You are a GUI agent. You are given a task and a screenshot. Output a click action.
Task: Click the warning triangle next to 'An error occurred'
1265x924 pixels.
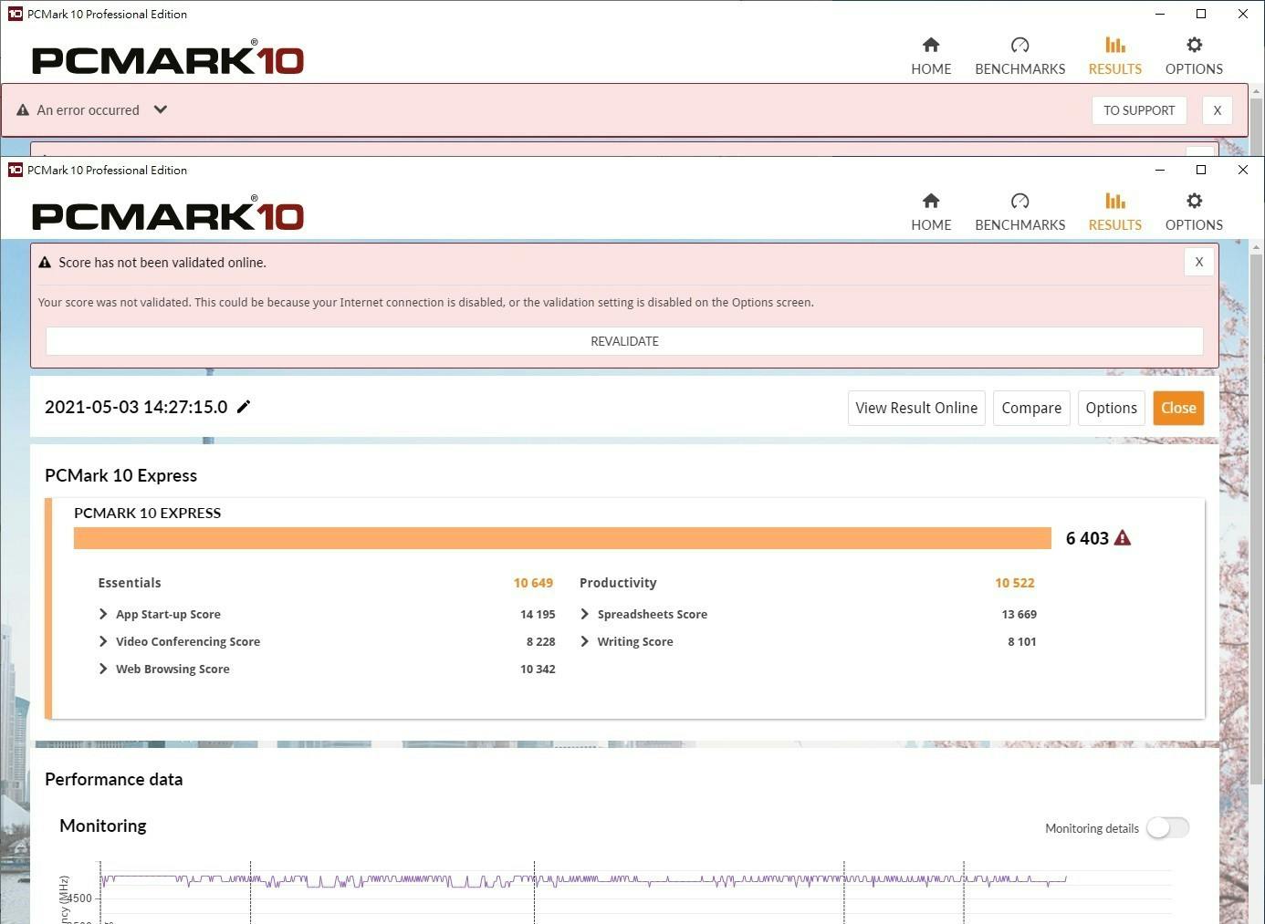point(23,110)
